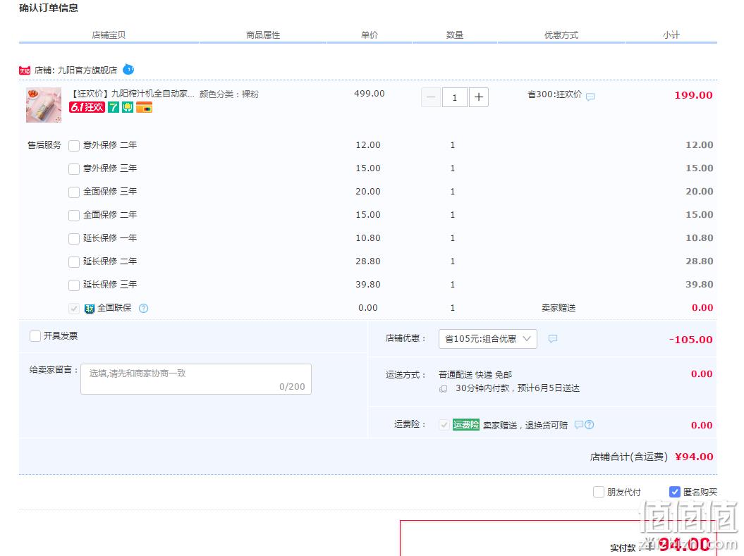Screen dimensions: 744x556
Task: Click the 数量 column header
Action: pos(455,35)
